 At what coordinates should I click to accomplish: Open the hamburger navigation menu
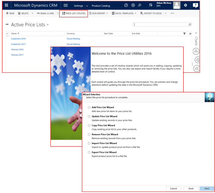[x=65, y=5]
